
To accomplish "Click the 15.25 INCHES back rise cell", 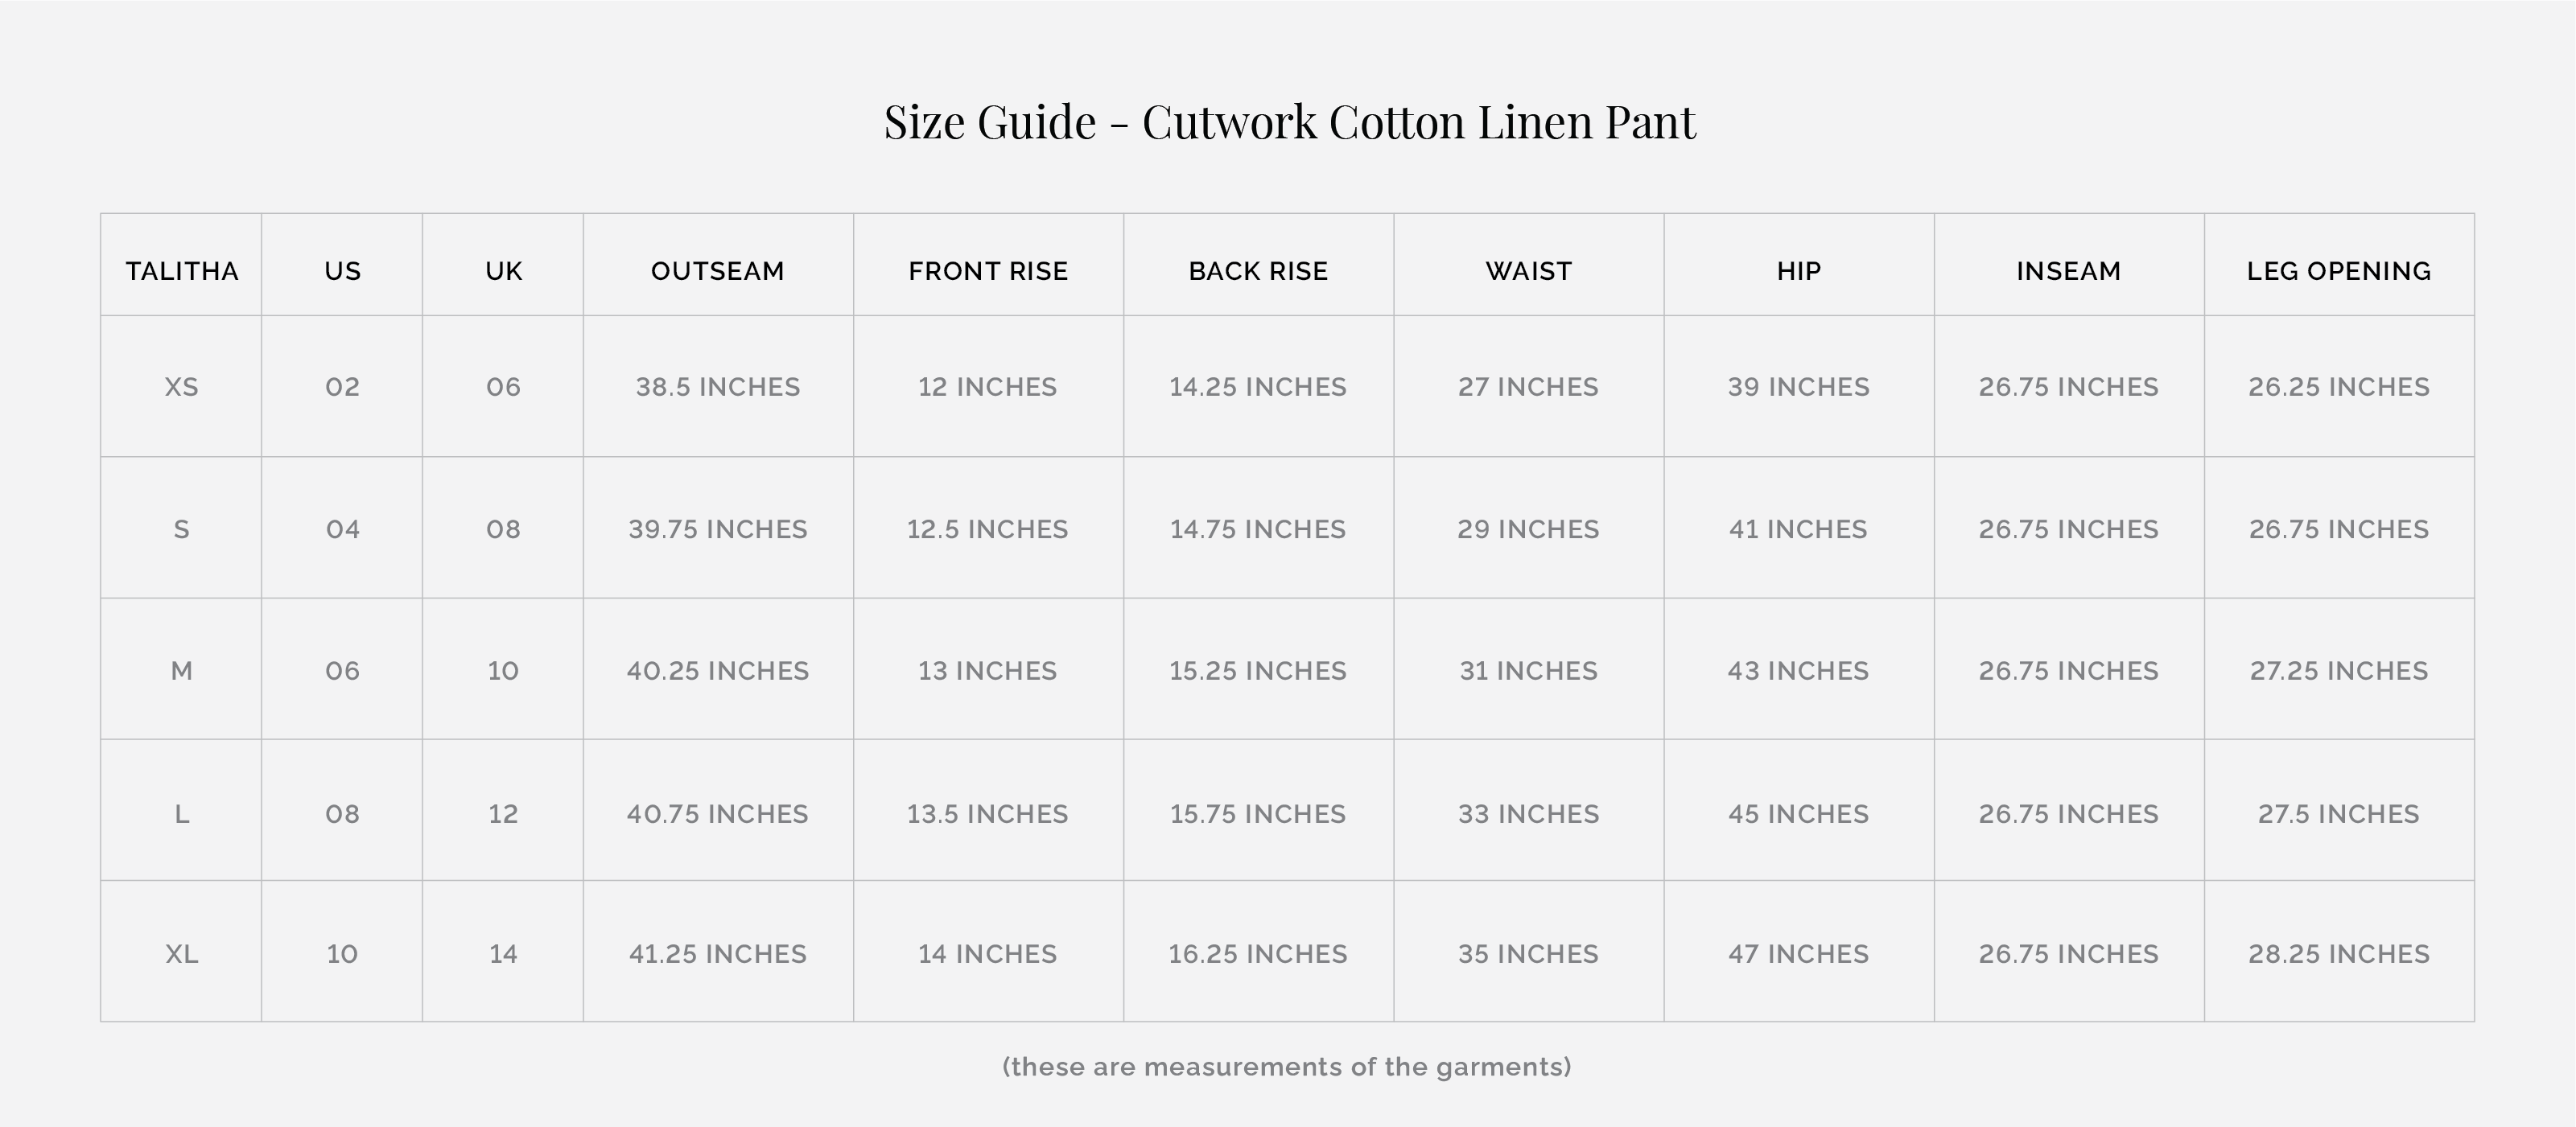I will (x=1258, y=671).
